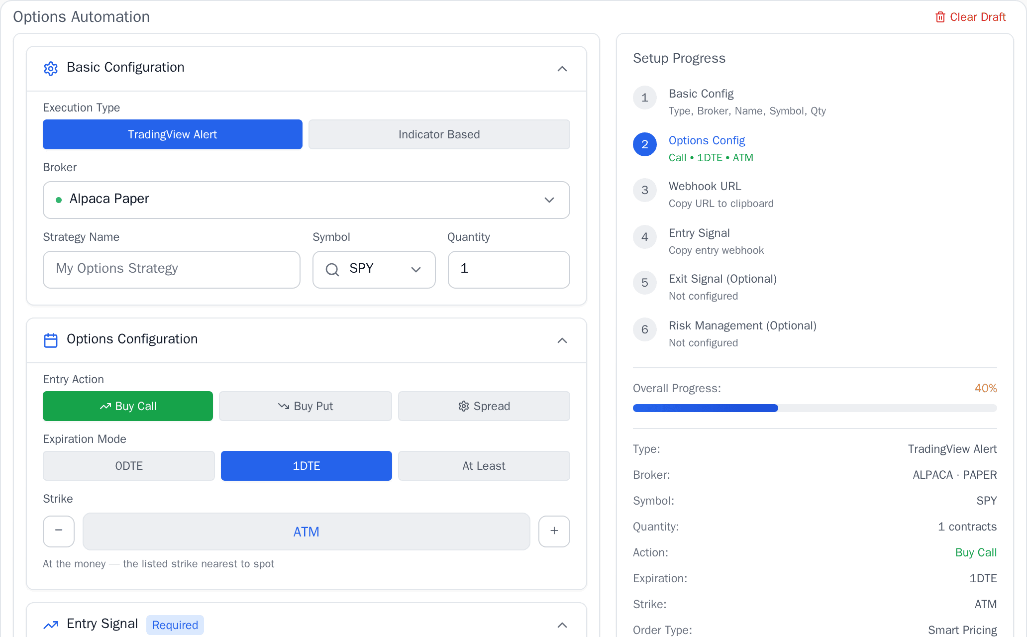1027x637 pixels.
Task: Click the Clear Draft link
Action: [x=971, y=17]
